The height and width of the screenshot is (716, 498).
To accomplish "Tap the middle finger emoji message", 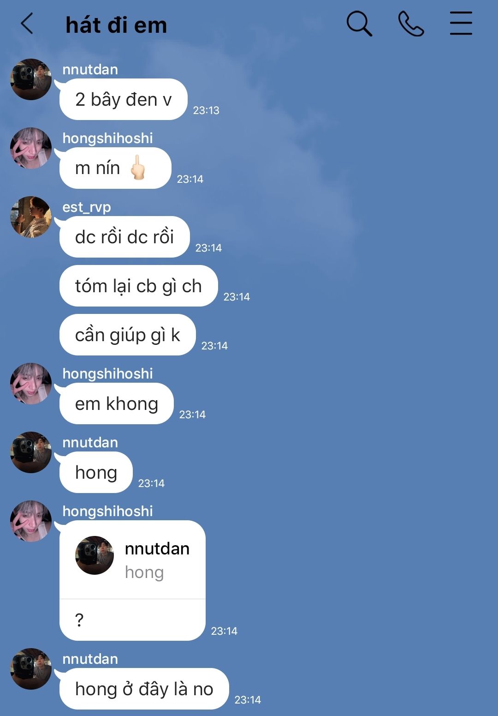I will pyautogui.click(x=115, y=168).
